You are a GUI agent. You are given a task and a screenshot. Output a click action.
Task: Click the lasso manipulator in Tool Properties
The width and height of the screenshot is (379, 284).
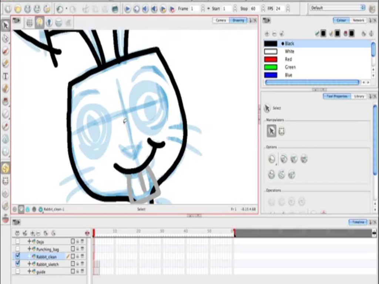(282, 131)
